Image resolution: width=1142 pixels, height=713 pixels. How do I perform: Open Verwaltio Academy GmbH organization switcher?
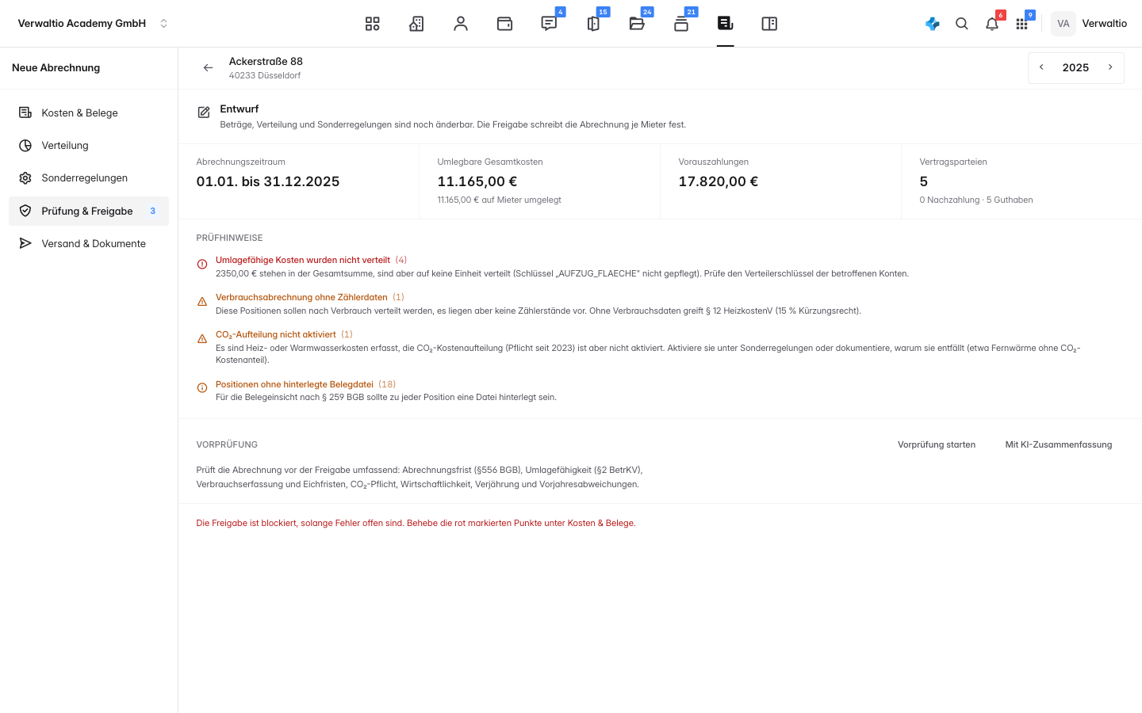(93, 24)
